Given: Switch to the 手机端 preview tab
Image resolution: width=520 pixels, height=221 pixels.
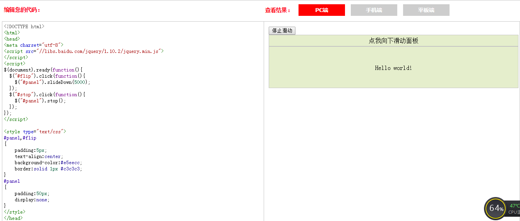Looking at the screenshot, I should [374, 10].
